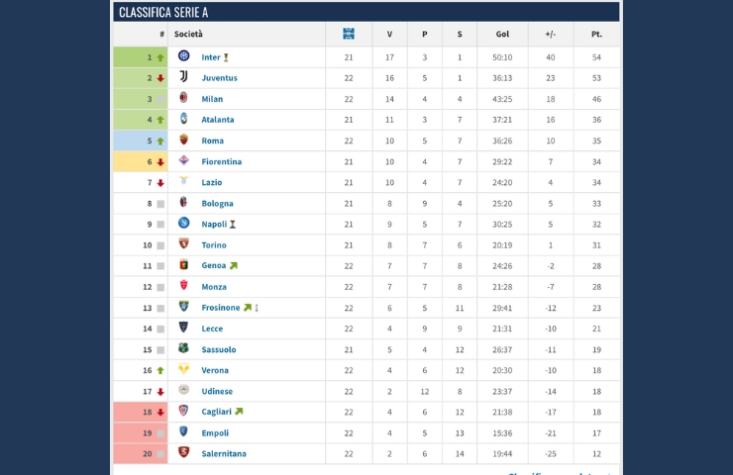Go to the Bologna team page

(217, 203)
